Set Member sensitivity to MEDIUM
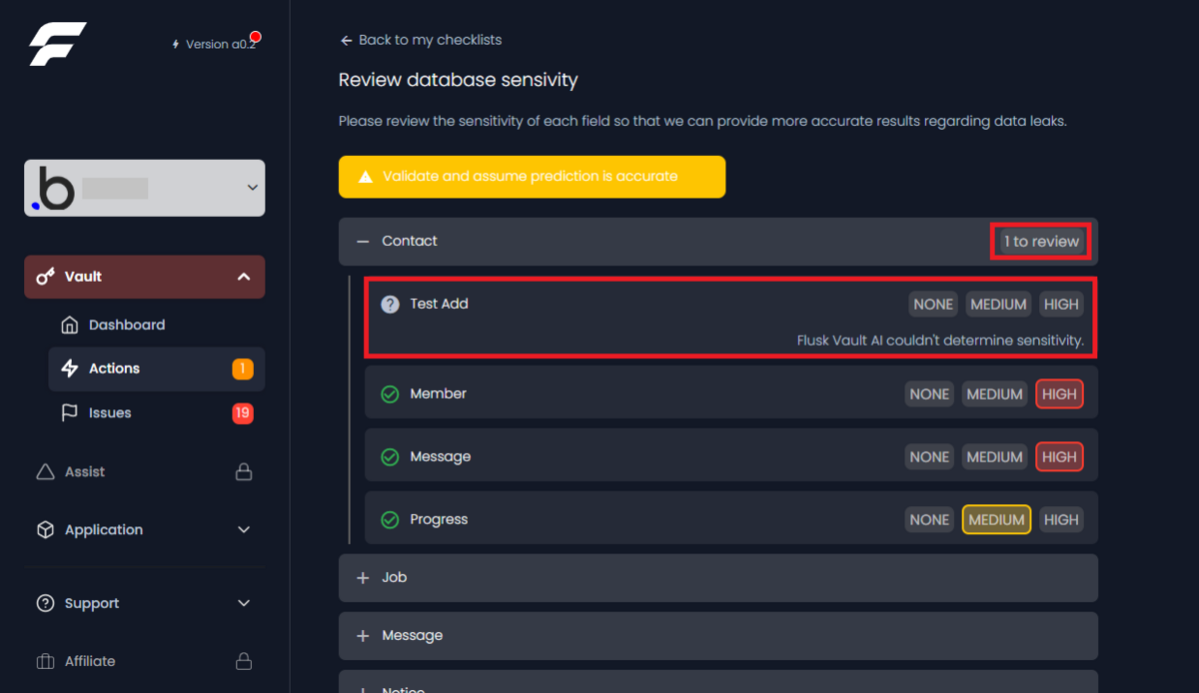 point(995,394)
